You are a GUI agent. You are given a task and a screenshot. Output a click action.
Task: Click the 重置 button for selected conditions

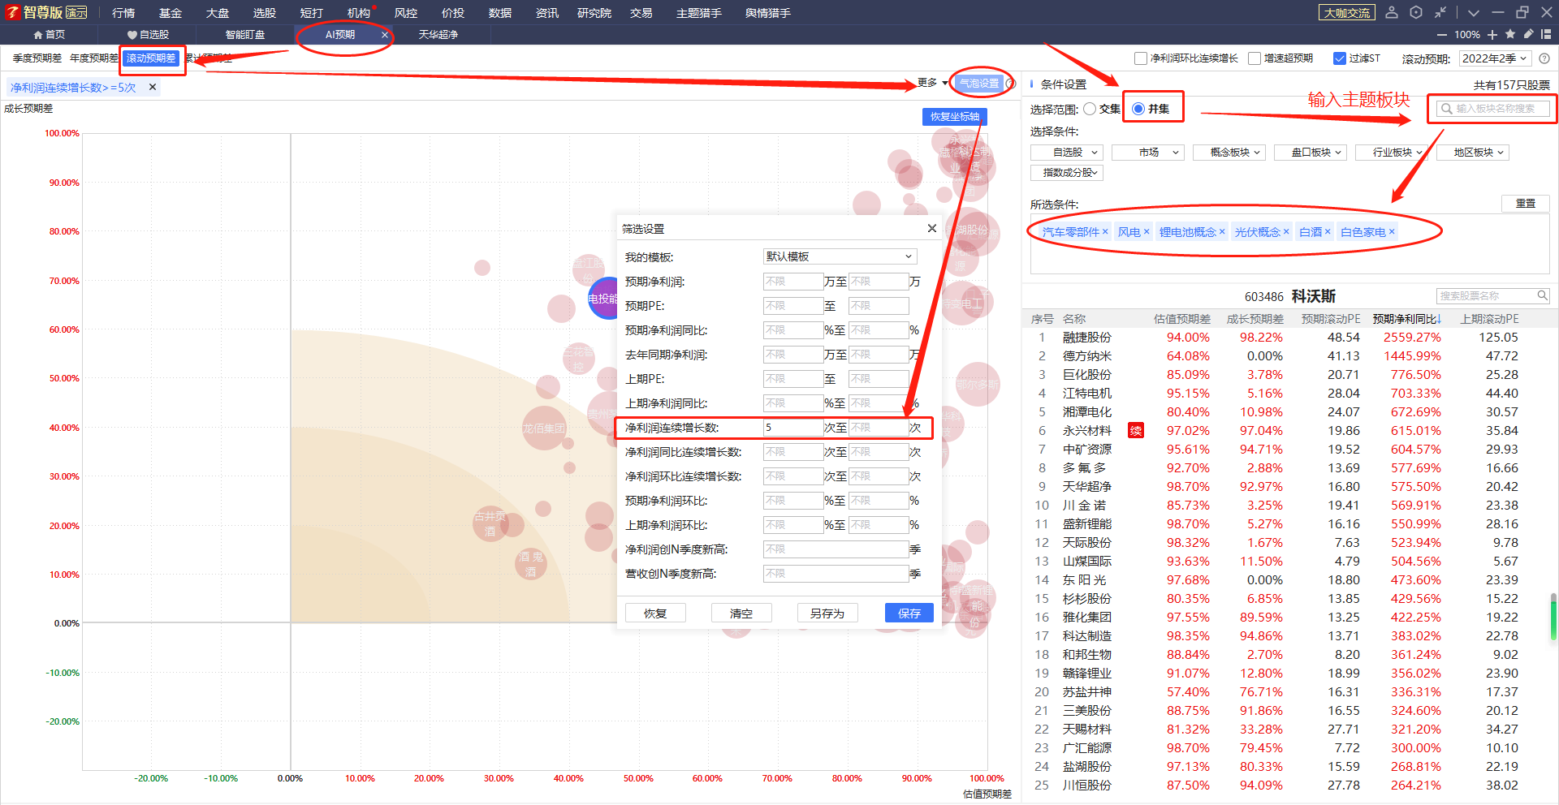(1526, 204)
